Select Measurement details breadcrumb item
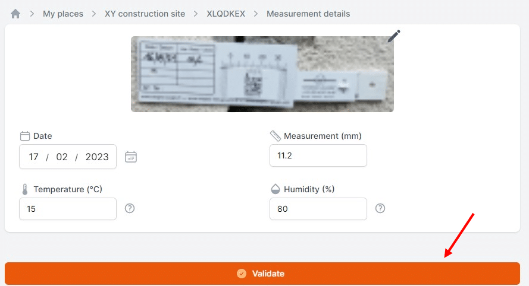Screen dimensions: 529x286 click(308, 14)
